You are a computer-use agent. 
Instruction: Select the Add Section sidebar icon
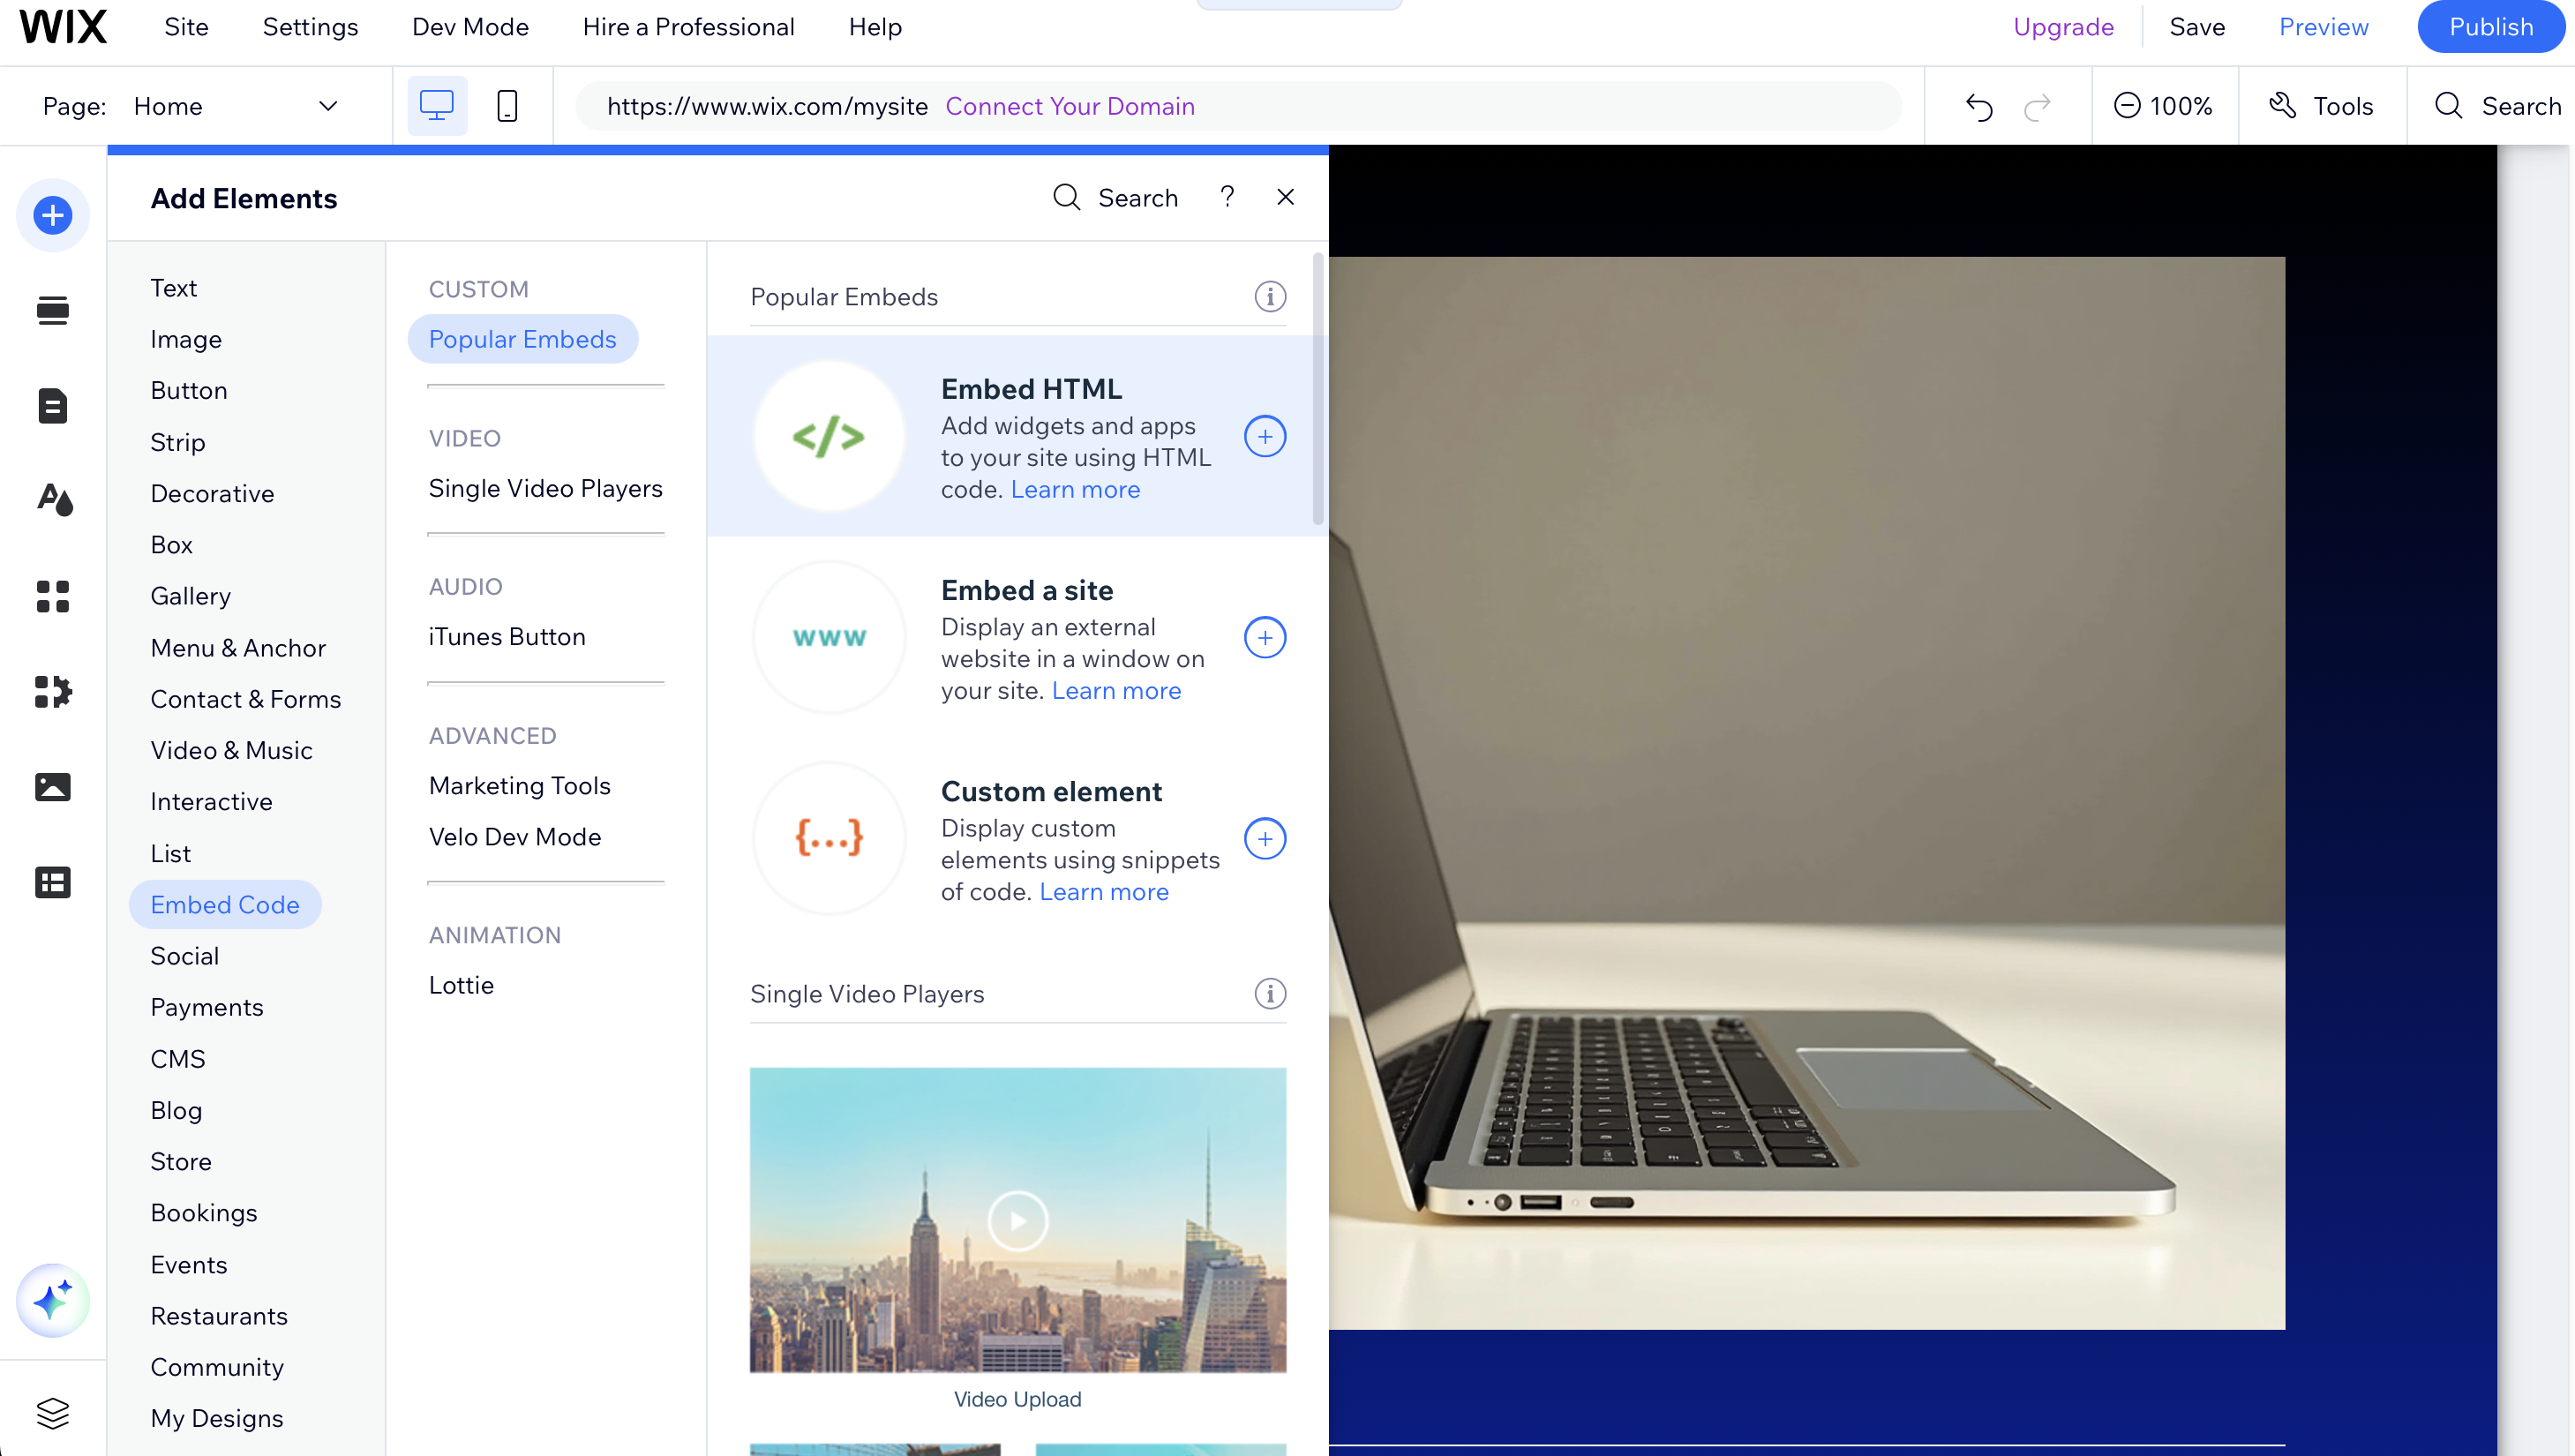pyautogui.click(x=53, y=310)
